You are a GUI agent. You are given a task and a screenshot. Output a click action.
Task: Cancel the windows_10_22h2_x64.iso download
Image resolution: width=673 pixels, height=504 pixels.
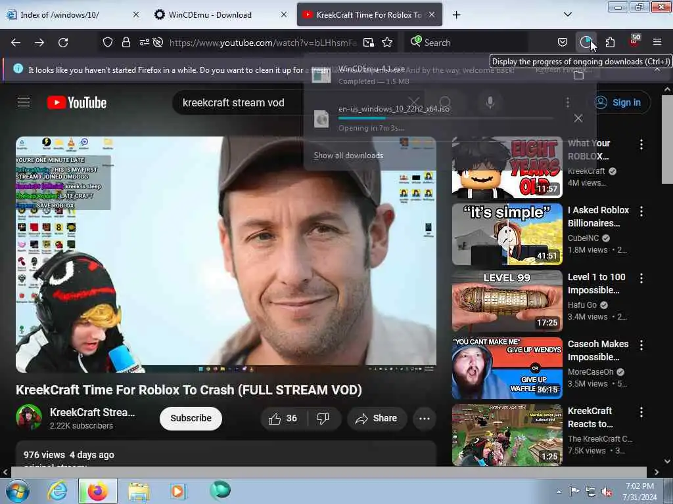tap(578, 118)
